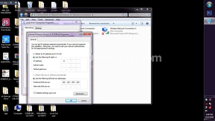Click Cancel in IPv4 Properties
The width and height of the screenshot is (215, 121).
(x=84, y=101)
